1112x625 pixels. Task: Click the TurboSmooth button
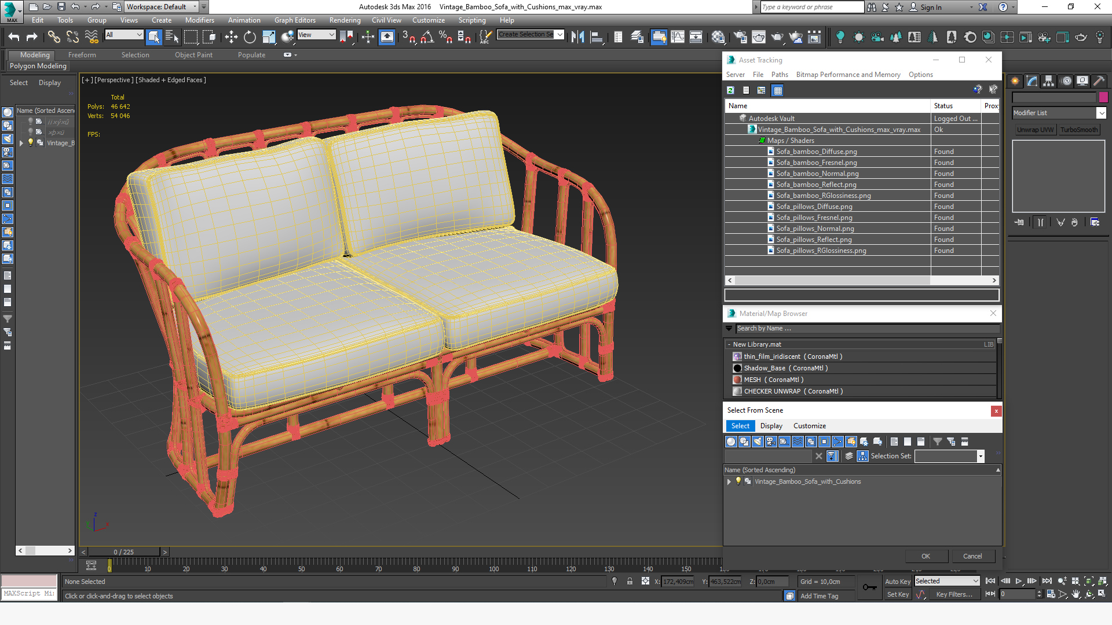tap(1079, 130)
